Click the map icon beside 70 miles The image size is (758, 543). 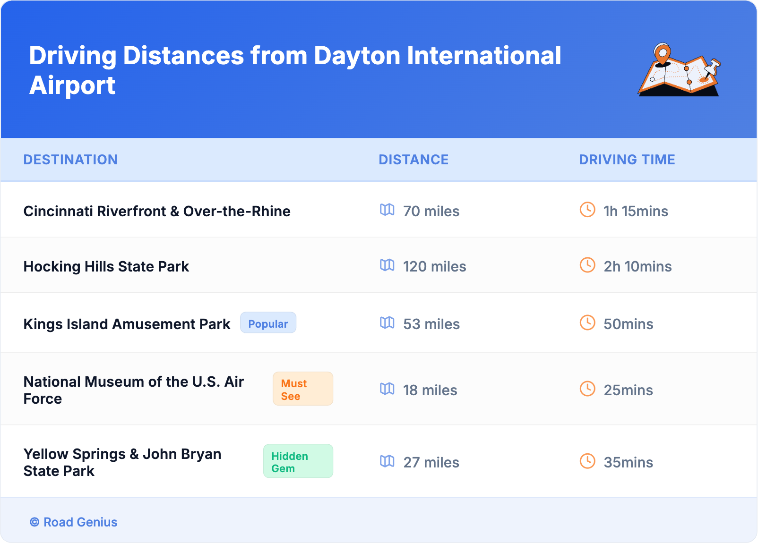pyautogui.click(x=387, y=210)
